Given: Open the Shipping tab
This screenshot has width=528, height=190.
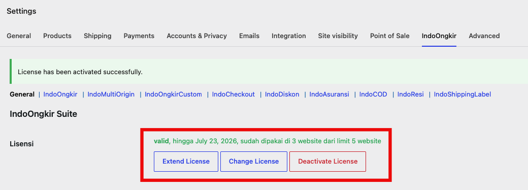Looking at the screenshot, I should (x=97, y=36).
